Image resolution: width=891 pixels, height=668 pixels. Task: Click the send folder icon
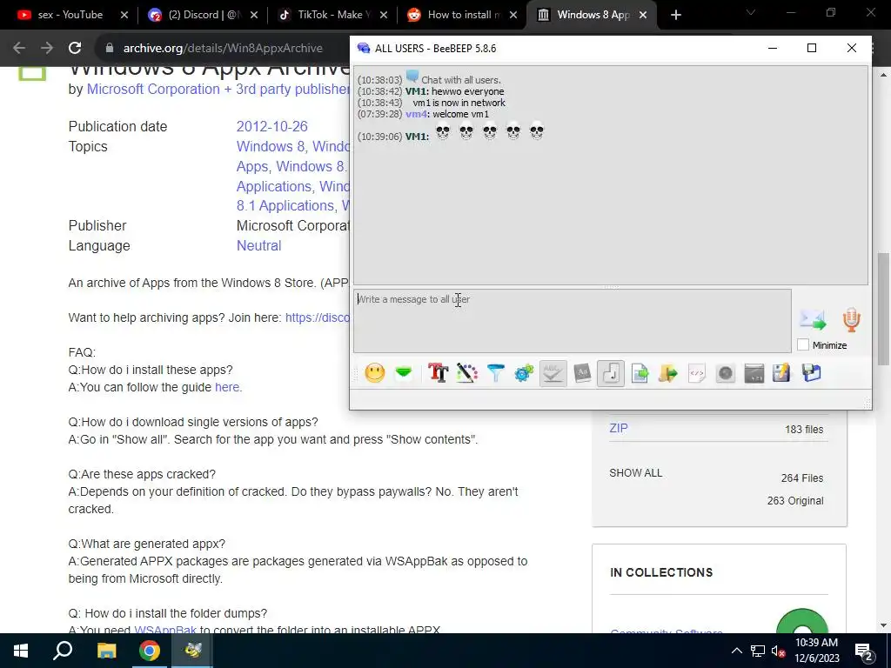668,373
